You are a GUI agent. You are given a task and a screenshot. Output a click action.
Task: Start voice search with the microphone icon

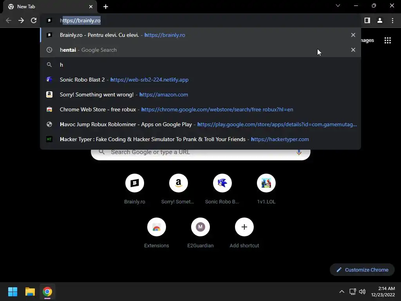(299, 152)
